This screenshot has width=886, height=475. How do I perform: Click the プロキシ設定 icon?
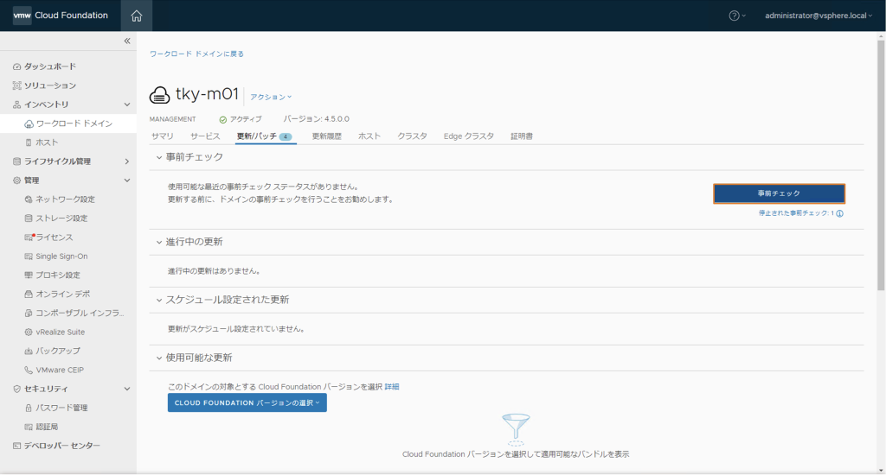click(x=29, y=275)
